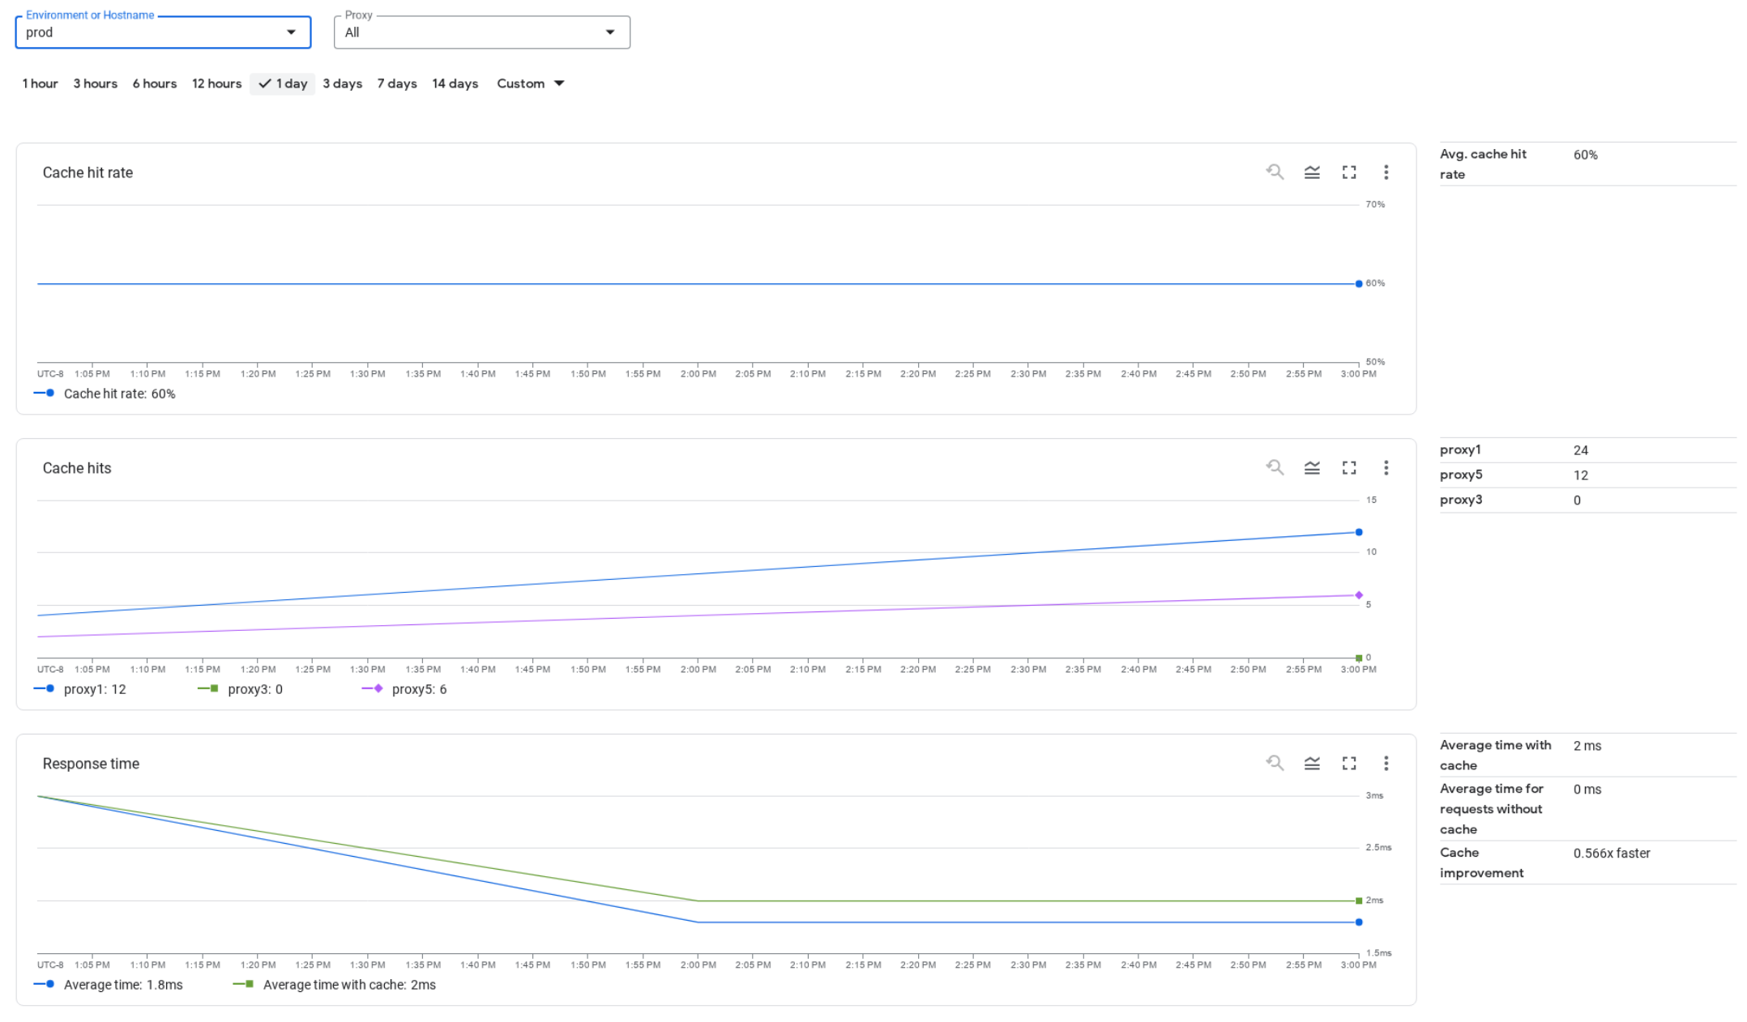Select the 3 hours option
This screenshot has width=1747, height=1022.
[95, 83]
